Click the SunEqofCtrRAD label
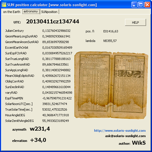Image resolution: width=152 pixels, height=152 pixels. click(x=16, y=53)
